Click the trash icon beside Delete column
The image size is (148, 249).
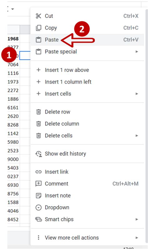pyautogui.click(x=38, y=124)
